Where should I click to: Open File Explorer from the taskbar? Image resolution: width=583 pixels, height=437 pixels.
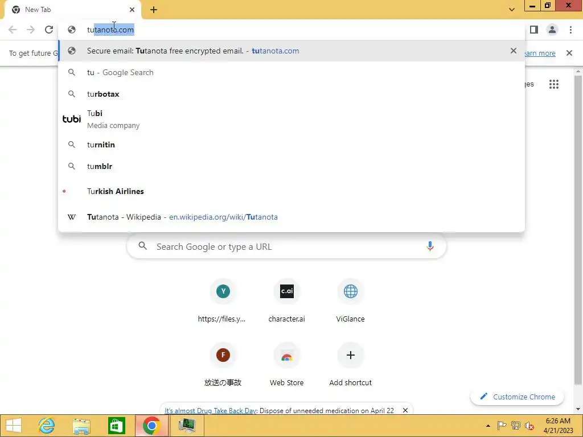coord(81,426)
